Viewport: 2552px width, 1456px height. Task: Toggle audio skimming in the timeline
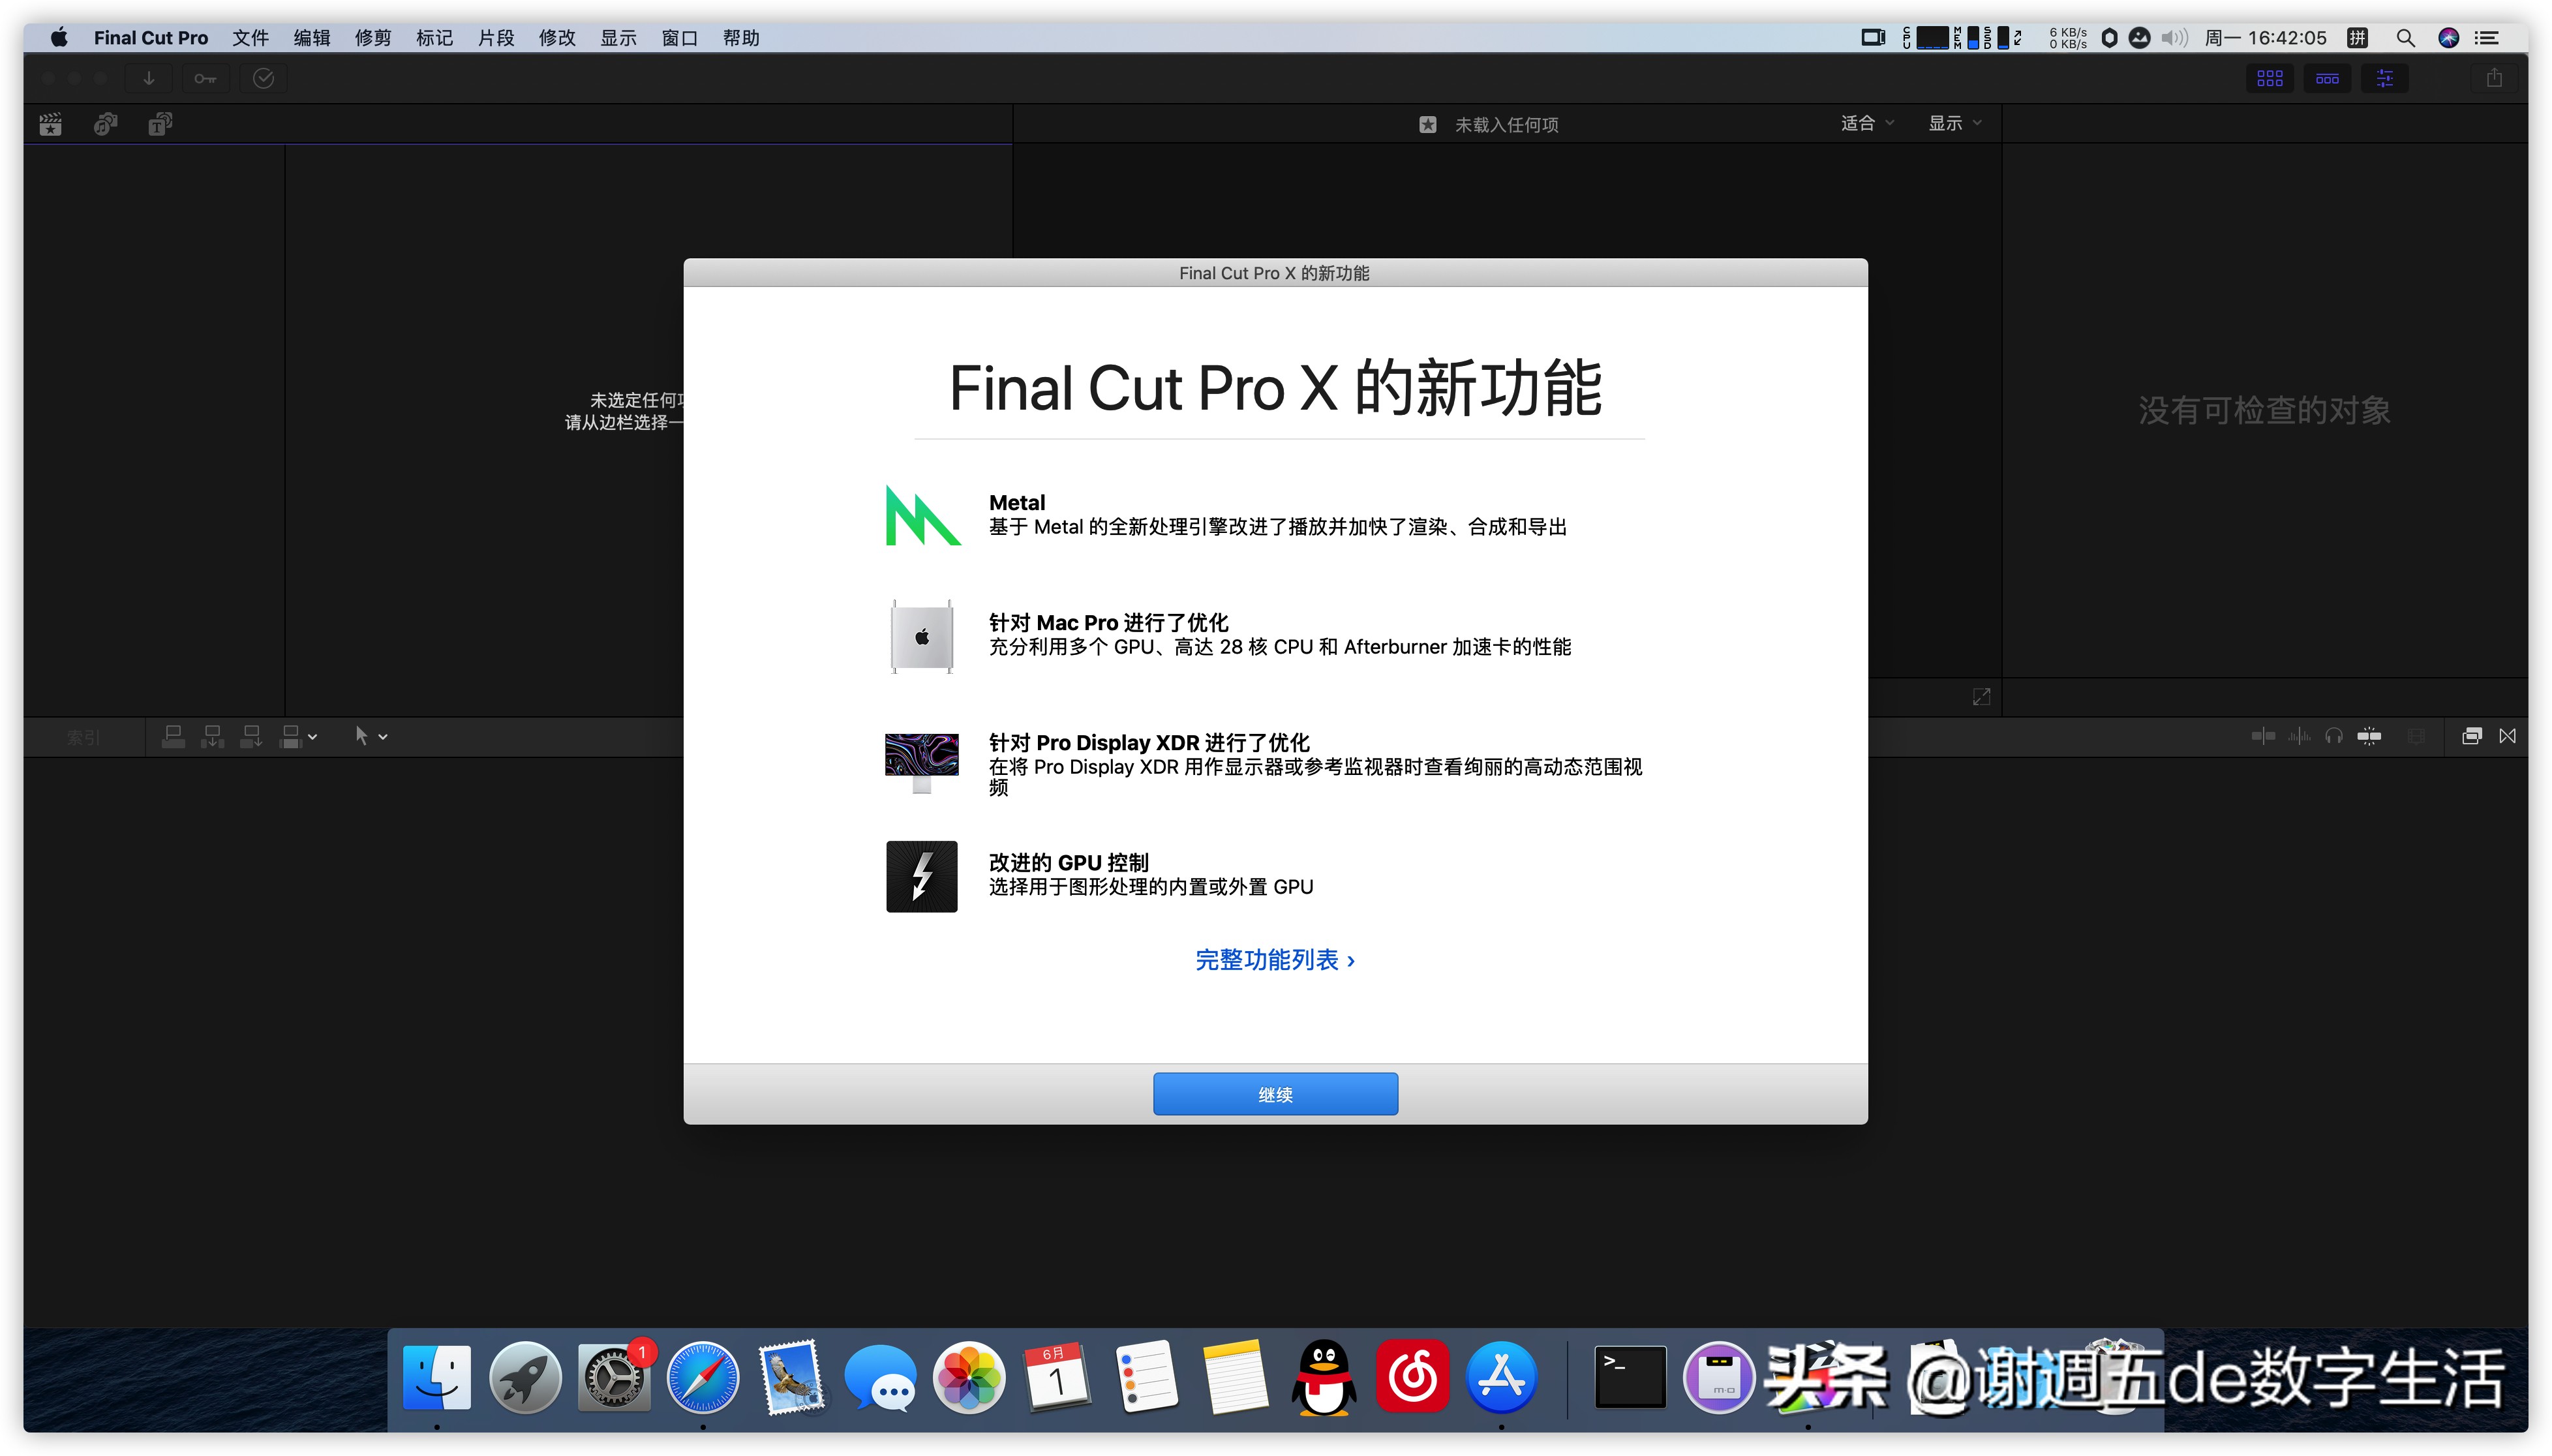2299,737
